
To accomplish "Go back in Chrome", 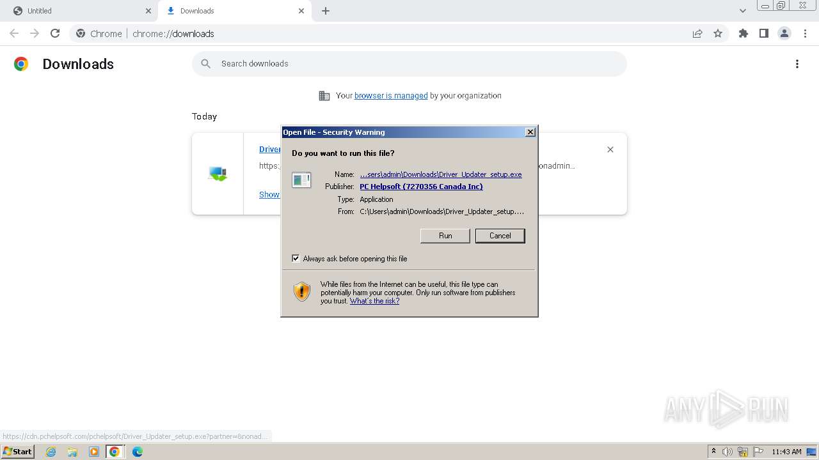I will 14,33.
